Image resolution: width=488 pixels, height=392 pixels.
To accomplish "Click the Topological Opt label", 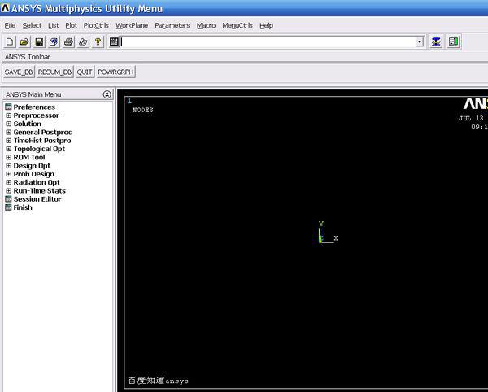I will (39, 149).
